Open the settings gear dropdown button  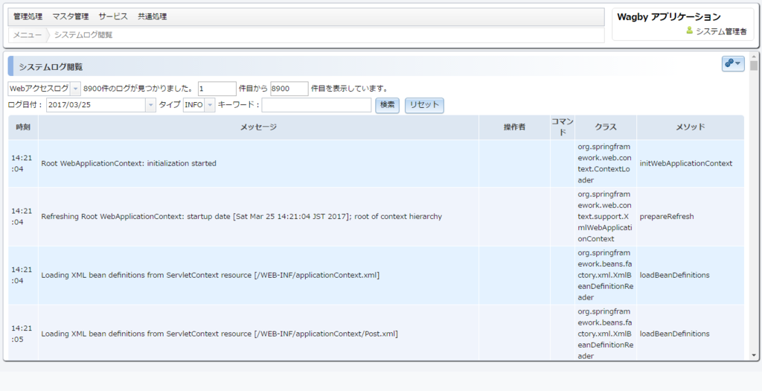pyautogui.click(x=733, y=64)
